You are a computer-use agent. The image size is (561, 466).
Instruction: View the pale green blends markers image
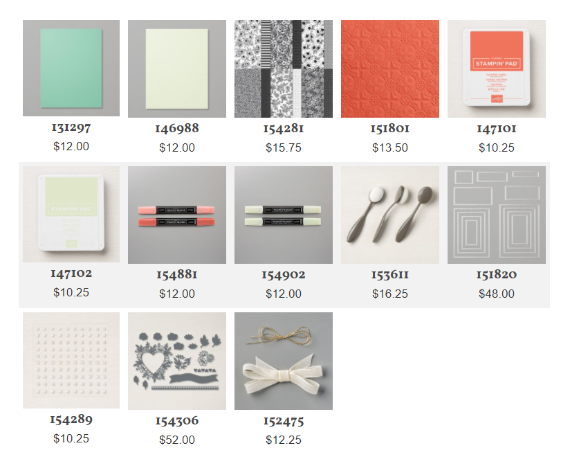coord(284,215)
